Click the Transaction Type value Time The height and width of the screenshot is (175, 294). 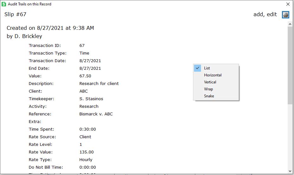click(x=84, y=53)
